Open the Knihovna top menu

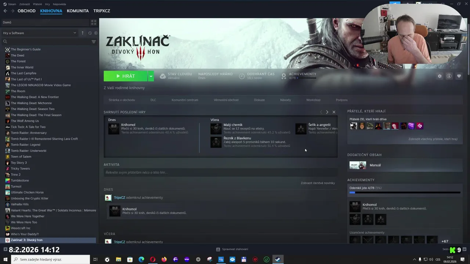click(51, 11)
